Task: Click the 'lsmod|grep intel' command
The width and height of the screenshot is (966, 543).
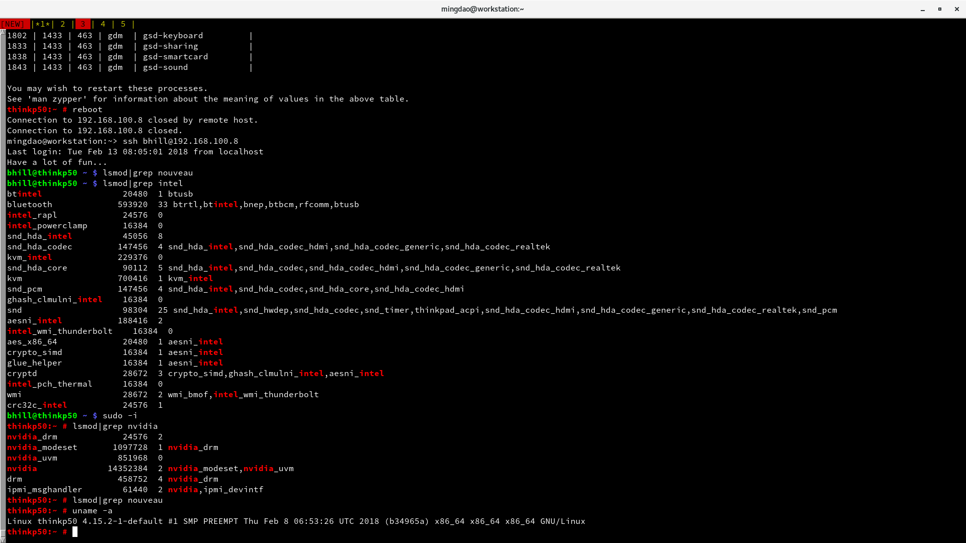Action: click(x=143, y=184)
